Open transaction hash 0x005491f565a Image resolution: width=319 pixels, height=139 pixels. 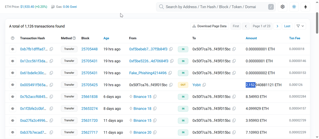tap(34, 85)
